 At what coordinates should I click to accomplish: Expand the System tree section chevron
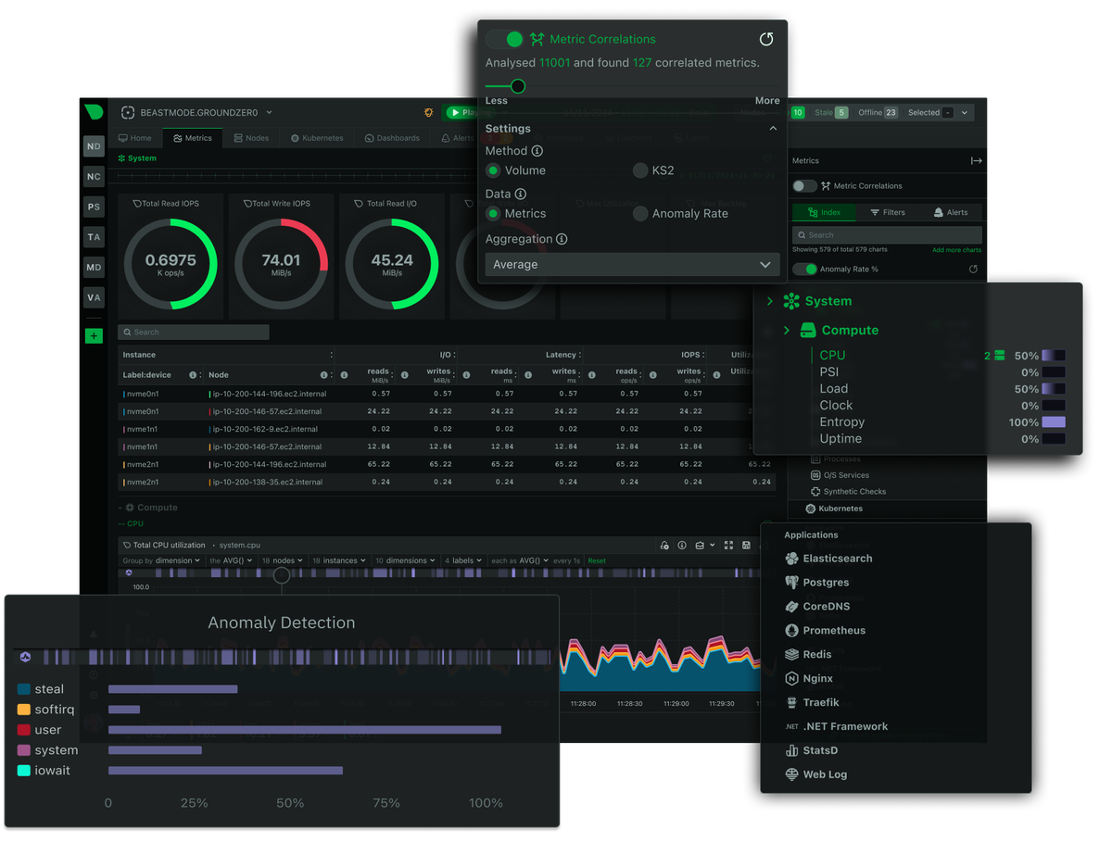coord(769,301)
